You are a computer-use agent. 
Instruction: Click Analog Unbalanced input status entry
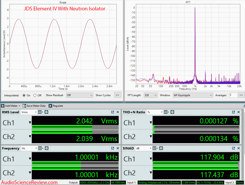point(159,183)
